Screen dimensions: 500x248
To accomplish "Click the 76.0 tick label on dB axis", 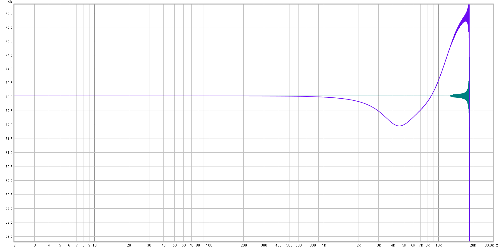I will click(9, 13).
